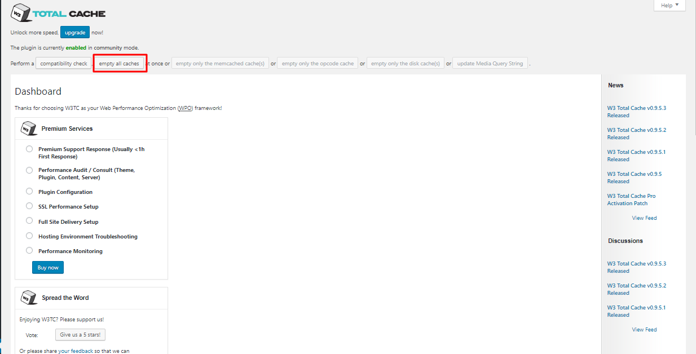
Task: Click View Feed under News
Action: (x=644, y=218)
